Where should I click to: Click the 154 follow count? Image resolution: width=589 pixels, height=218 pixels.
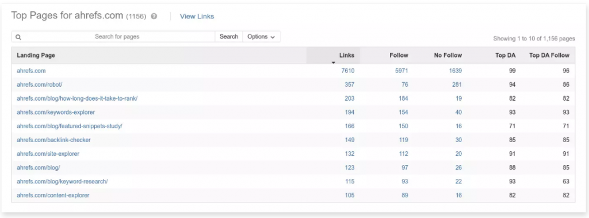pos(403,112)
